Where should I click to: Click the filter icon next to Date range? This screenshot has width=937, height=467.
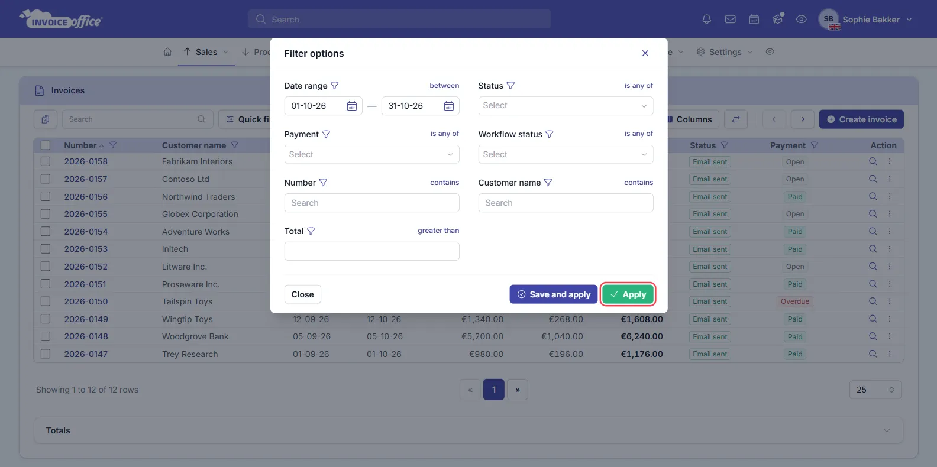pos(334,86)
